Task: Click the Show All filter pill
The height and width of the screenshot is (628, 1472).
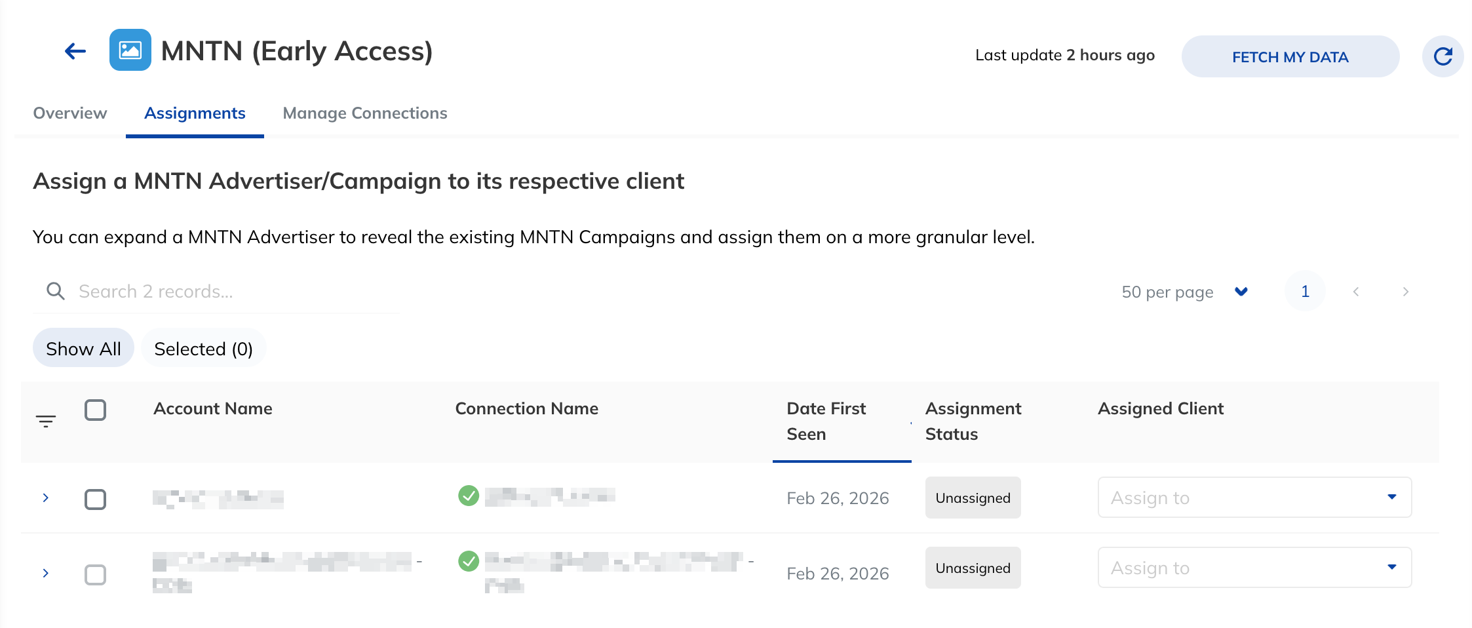Action: [83, 348]
